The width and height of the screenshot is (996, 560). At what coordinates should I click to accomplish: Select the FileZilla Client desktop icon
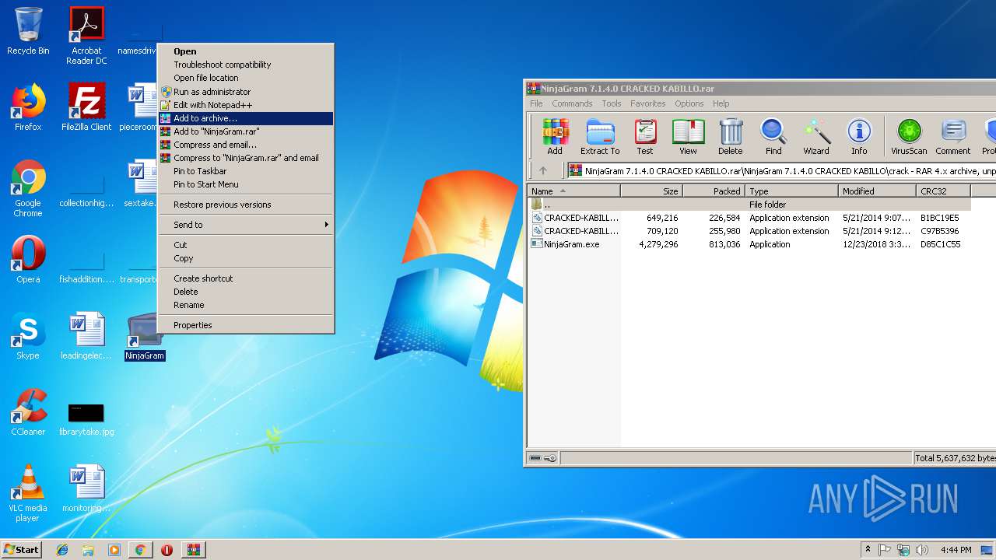(86, 107)
